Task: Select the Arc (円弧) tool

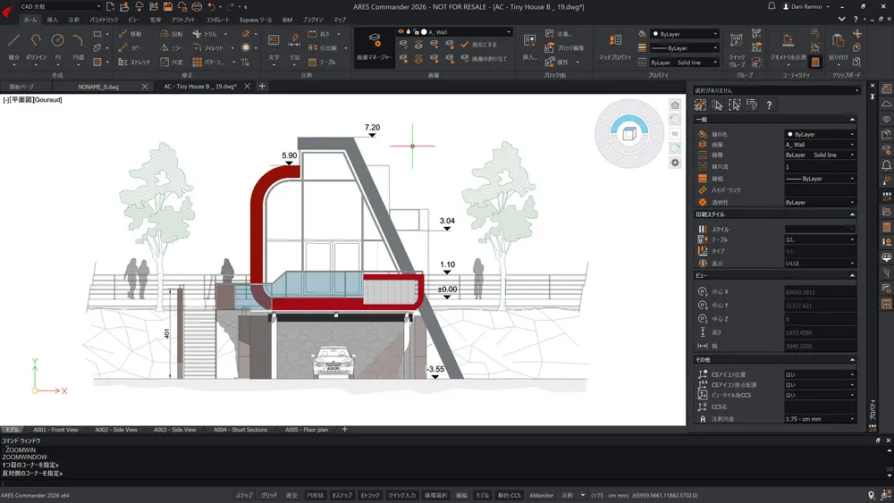Action: pyautogui.click(x=78, y=41)
